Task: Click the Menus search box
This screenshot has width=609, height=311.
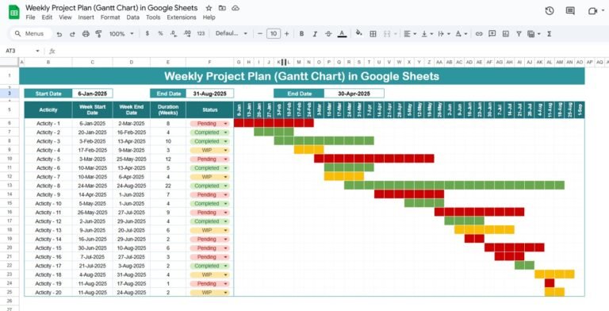Action: pyautogui.click(x=31, y=34)
